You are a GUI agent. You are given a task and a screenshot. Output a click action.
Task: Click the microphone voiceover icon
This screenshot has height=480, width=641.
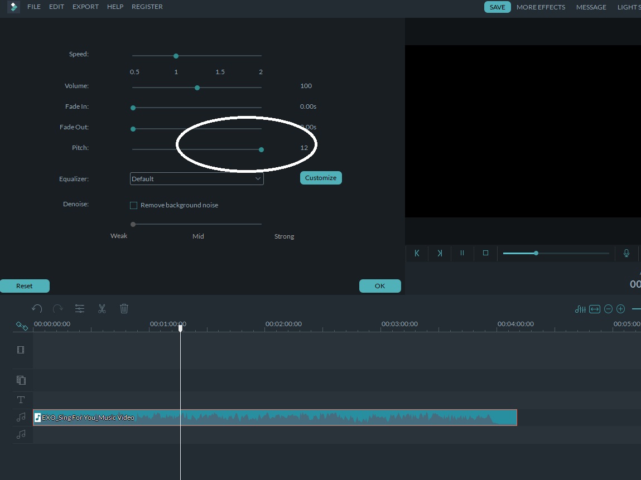pyautogui.click(x=626, y=253)
